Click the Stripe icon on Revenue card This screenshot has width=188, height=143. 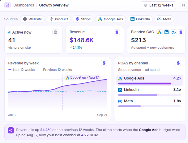[x=117, y=32]
